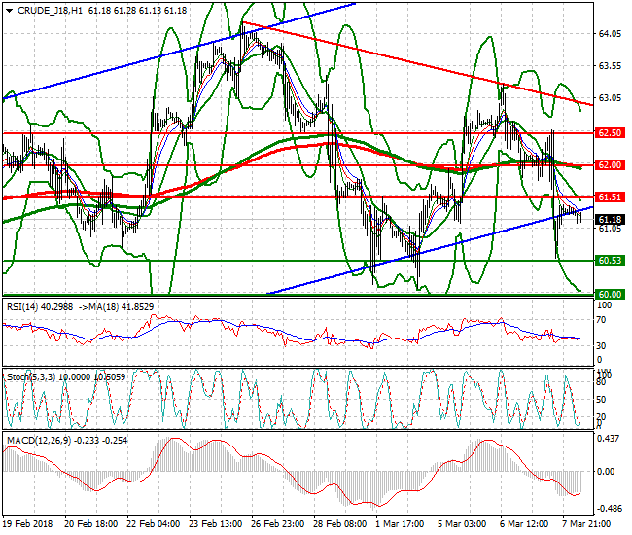Click the current price 61.18 black label
The height and width of the screenshot is (535, 632).
pyautogui.click(x=610, y=220)
